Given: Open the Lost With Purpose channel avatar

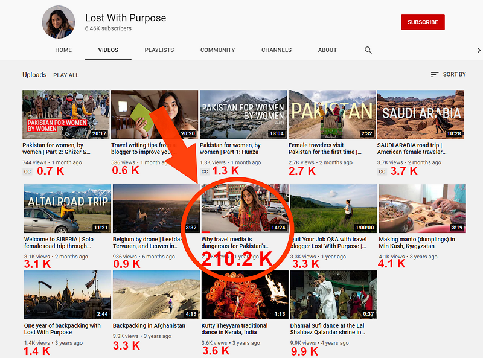Looking at the screenshot, I should click(58, 22).
